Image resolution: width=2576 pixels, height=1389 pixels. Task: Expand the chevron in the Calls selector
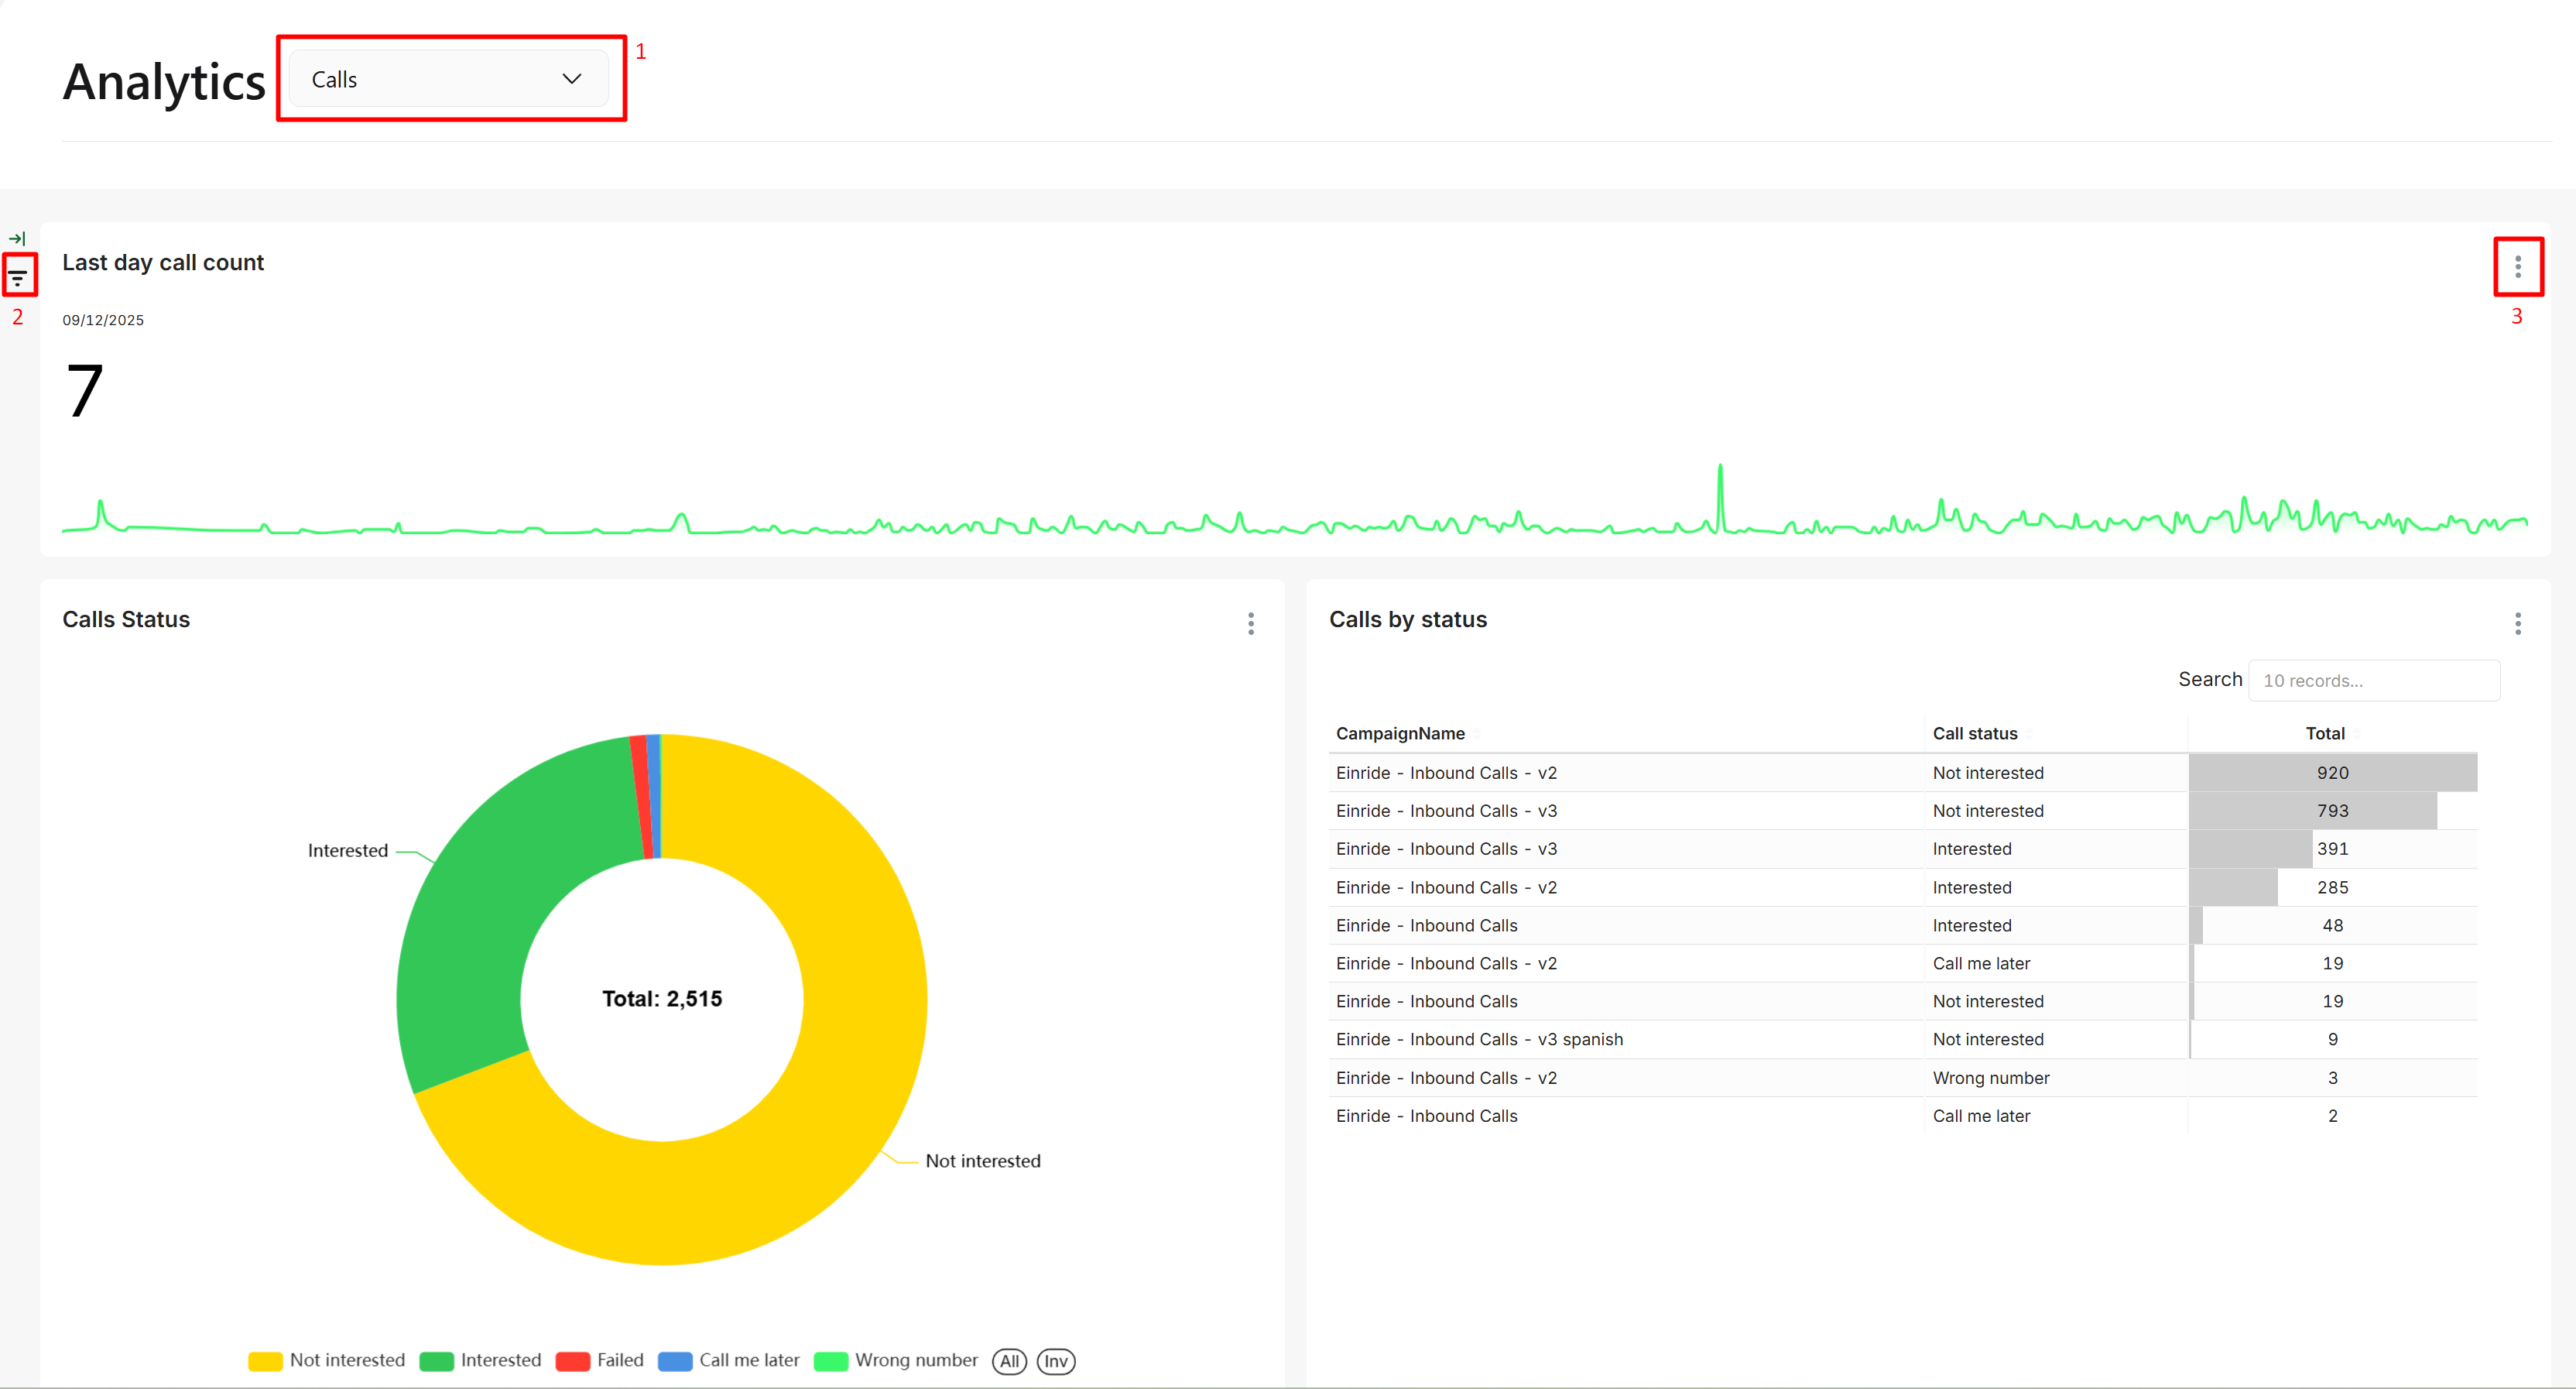click(571, 79)
